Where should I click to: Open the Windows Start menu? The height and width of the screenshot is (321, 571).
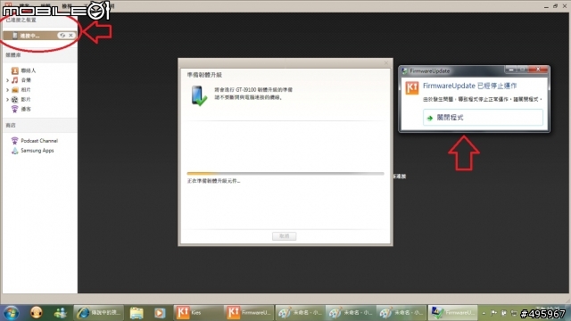(x=11, y=313)
